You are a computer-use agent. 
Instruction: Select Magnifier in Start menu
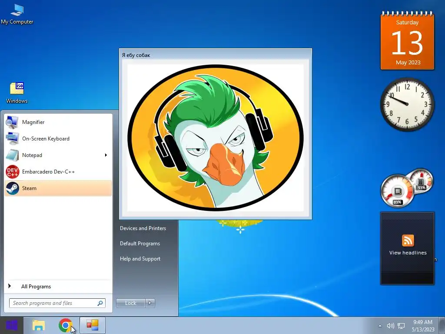coord(58,122)
